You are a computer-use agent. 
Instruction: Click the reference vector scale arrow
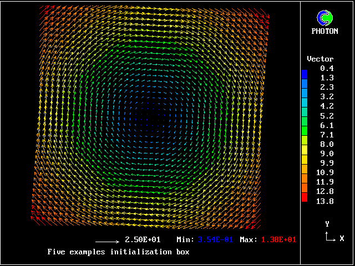[107, 242]
